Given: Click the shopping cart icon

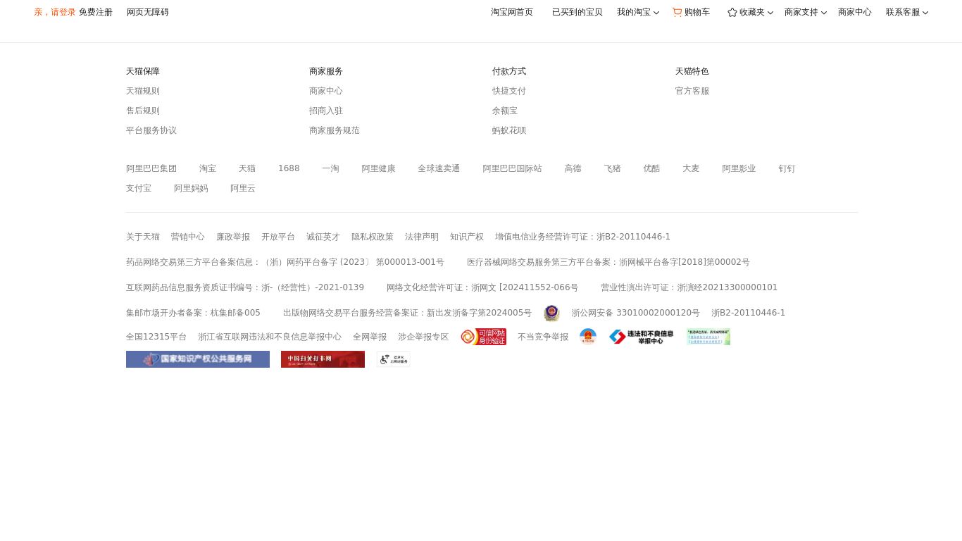Looking at the screenshot, I should 677,12.
